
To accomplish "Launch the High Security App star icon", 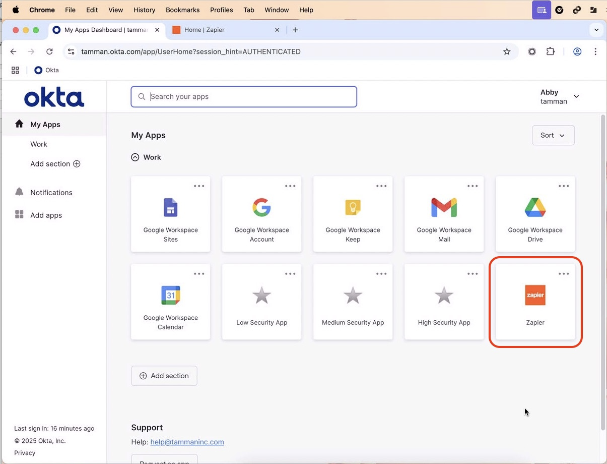I will (x=444, y=296).
